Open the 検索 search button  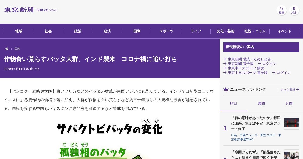pos(282,10)
